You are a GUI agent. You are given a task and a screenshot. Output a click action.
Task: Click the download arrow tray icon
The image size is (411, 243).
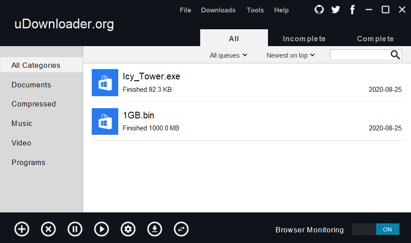pyautogui.click(x=155, y=229)
